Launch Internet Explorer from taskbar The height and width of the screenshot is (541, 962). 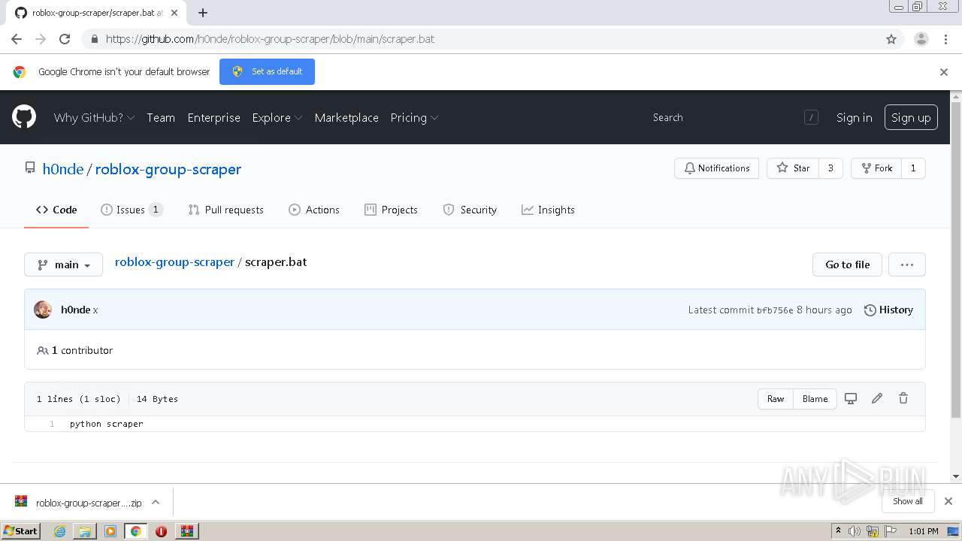point(59,531)
